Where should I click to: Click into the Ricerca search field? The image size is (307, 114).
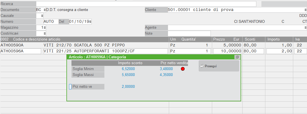pos(146,4)
